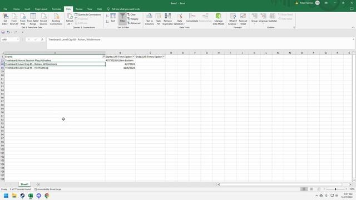Expand the Name Box dropdown arrow
The image size is (356, 200).
click(x=17, y=39)
